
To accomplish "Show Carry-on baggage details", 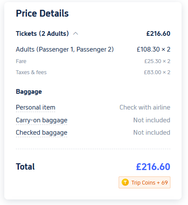I will (42, 120).
